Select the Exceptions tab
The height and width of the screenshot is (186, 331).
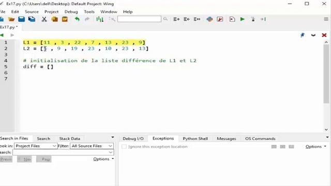[163, 138]
